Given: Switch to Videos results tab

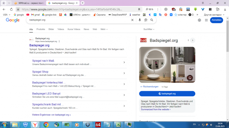Looking at the screenshot, I should coord(61,29).
